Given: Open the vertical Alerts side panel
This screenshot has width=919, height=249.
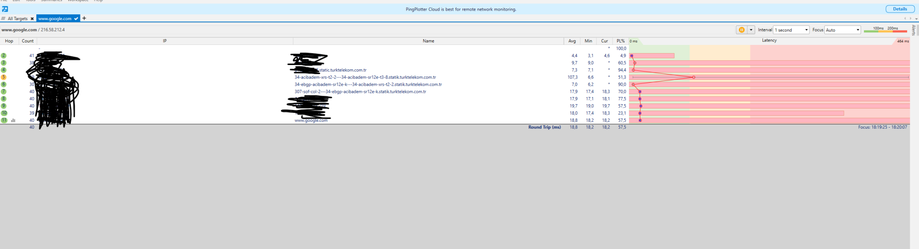Looking at the screenshot, I should (x=914, y=30).
